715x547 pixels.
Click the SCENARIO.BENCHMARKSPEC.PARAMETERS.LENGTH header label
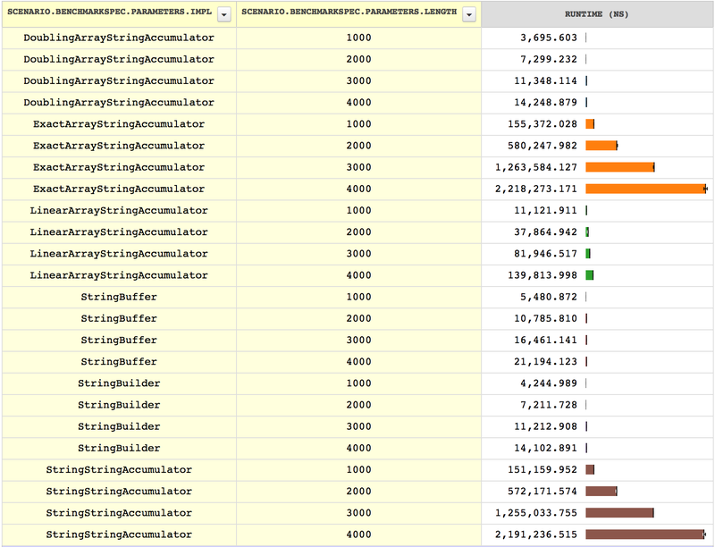point(349,13)
